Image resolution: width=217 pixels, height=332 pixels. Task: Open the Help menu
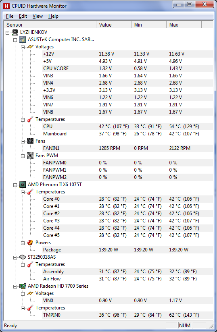53,16
